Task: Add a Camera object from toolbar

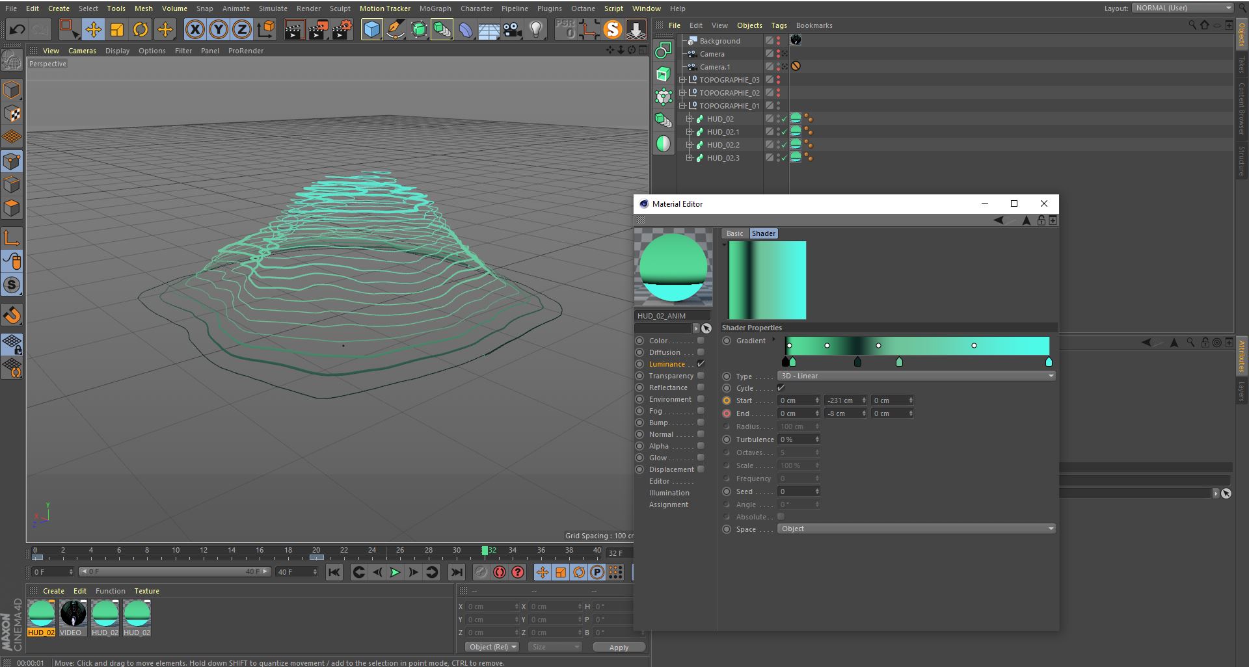Action: [513, 29]
